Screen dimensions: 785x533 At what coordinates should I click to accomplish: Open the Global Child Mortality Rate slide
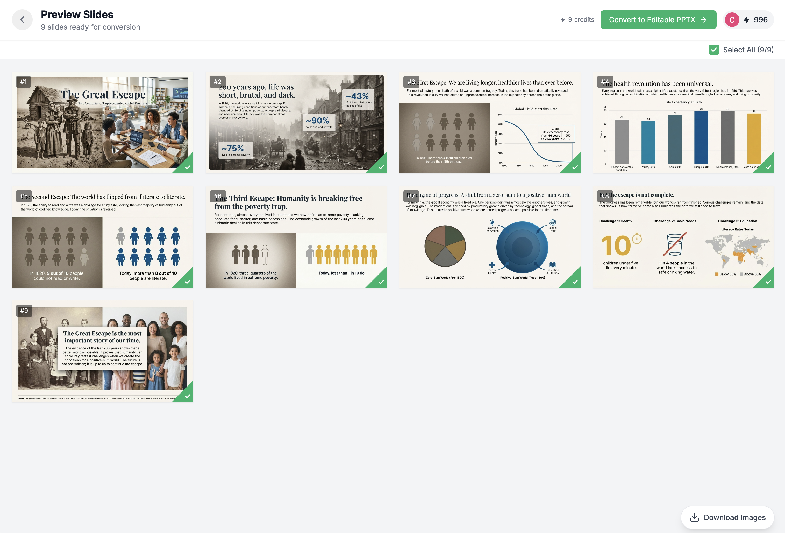coord(489,123)
